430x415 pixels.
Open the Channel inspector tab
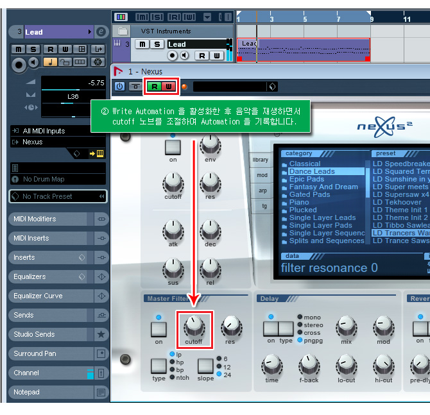[51, 373]
